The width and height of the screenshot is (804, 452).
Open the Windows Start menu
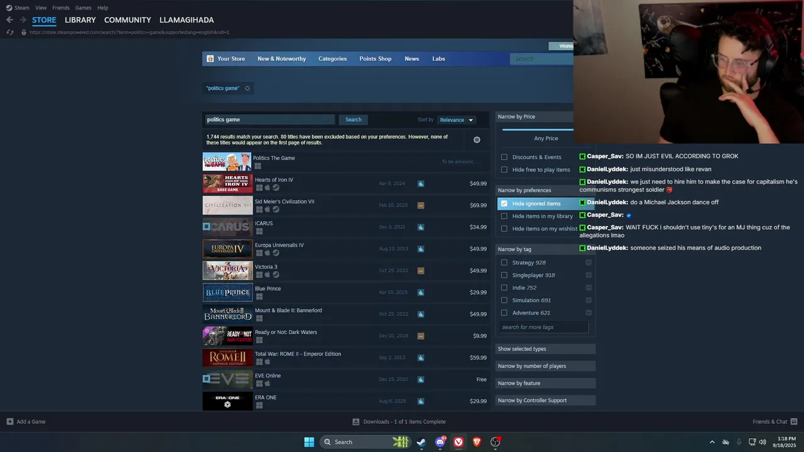[309, 442]
